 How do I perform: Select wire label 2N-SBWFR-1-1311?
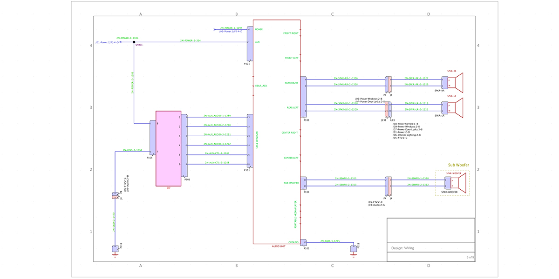346,178
